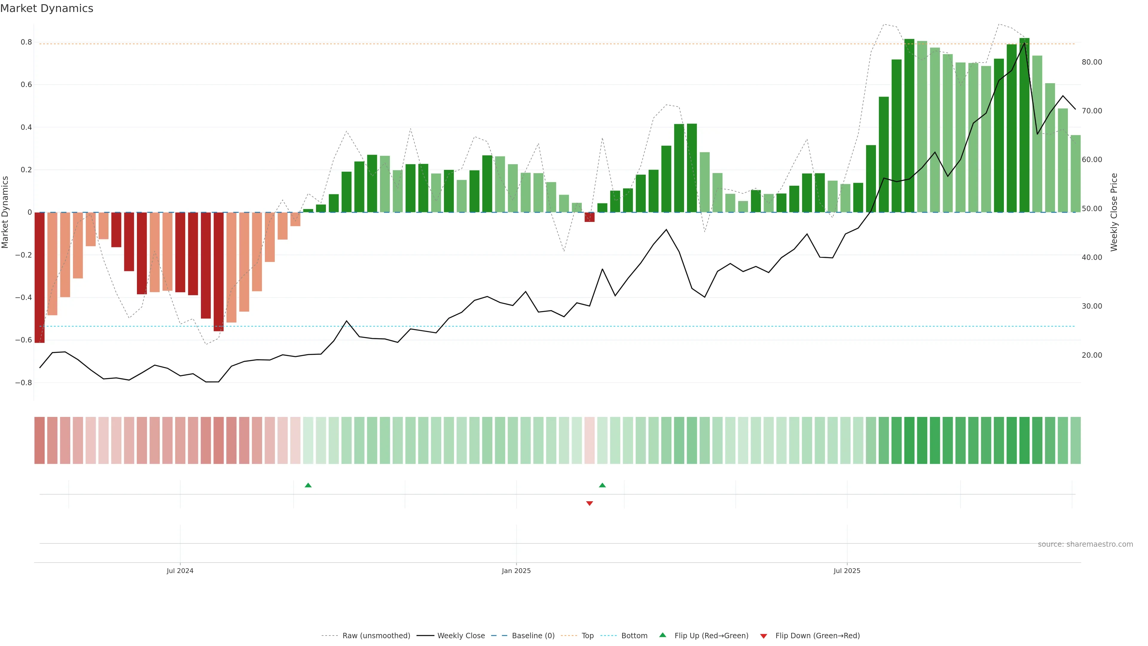This screenshot has height=646, width=1148.
Task: Click the Jan 2025 axis label
Action: (x=516, y=571)
